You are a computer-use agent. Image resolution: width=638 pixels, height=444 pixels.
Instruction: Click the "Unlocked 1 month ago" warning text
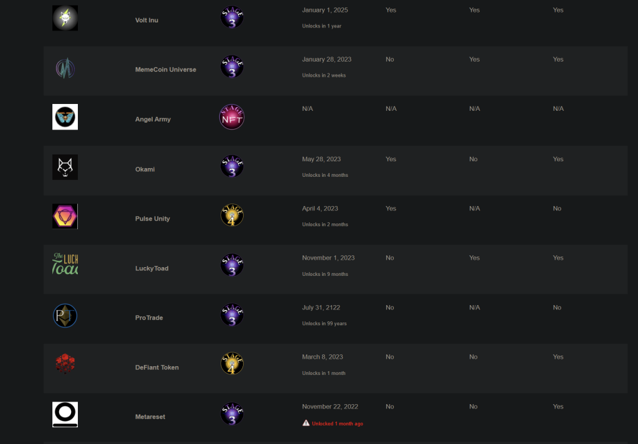338,423
